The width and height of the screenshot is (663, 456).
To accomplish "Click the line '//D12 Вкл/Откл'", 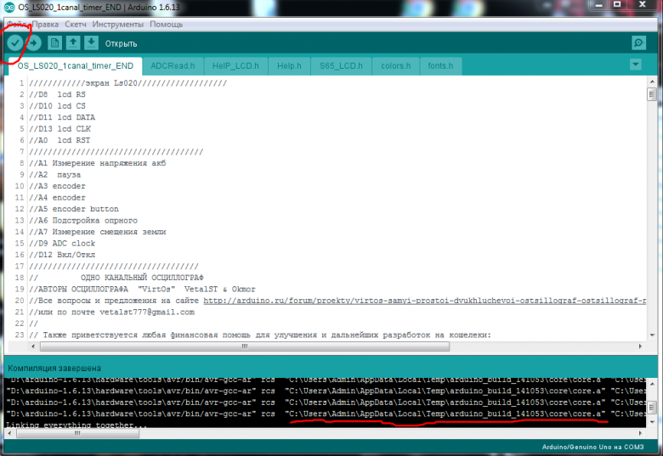I will pos(62,255).
